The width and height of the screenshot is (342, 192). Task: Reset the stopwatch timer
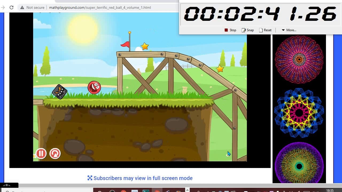pos(265,30)
